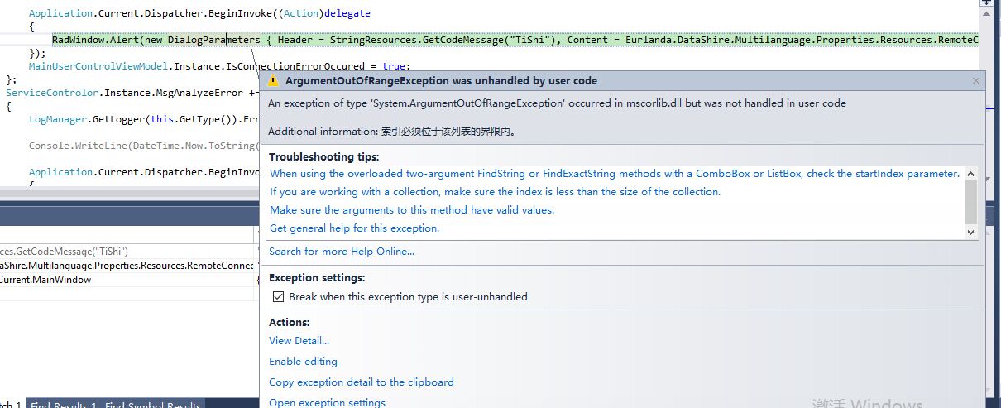The width and height of the screenshot is (1001, 408).
Task: Open tip about index less than collection size
Action: [x=495, y=192]
